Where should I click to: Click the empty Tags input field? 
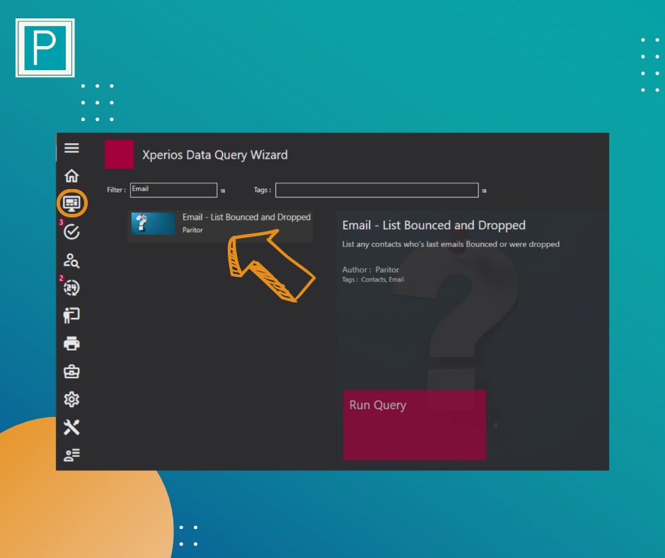377,190
